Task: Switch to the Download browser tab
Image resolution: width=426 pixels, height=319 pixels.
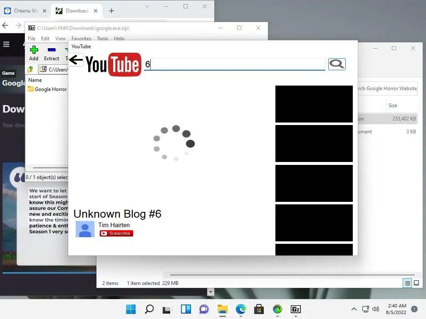Action: click(77, 11)
